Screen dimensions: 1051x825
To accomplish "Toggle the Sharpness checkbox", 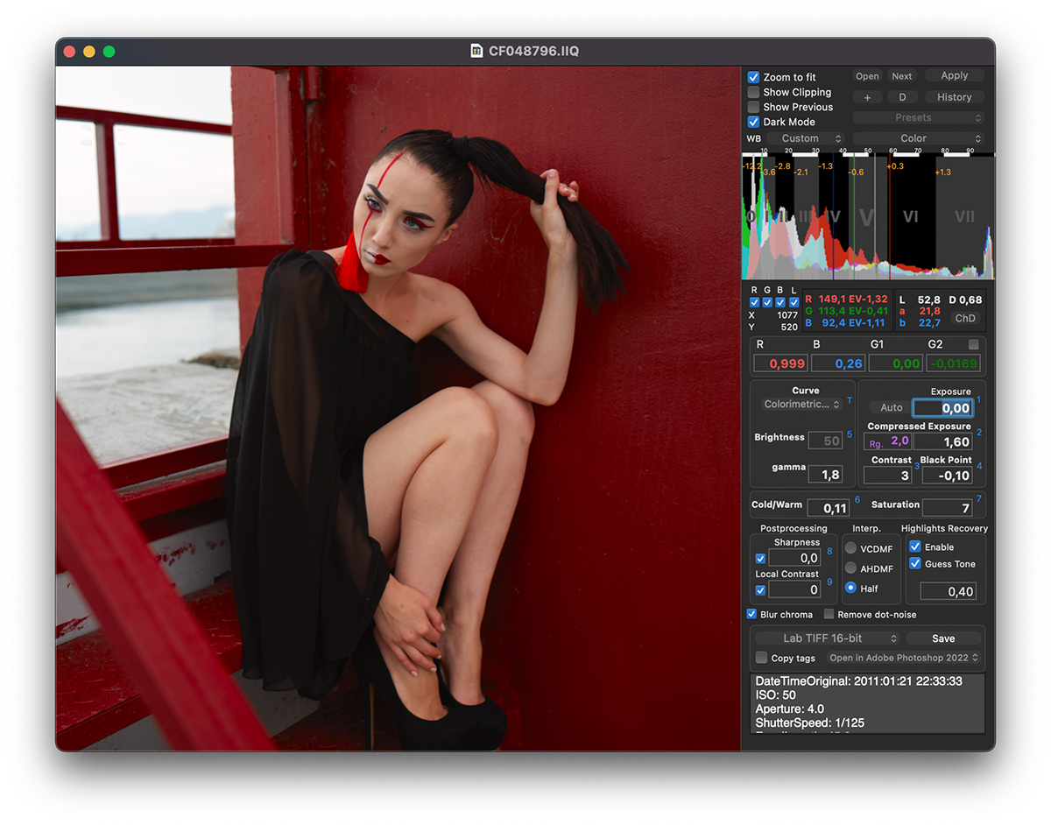I will pos(760,558).
